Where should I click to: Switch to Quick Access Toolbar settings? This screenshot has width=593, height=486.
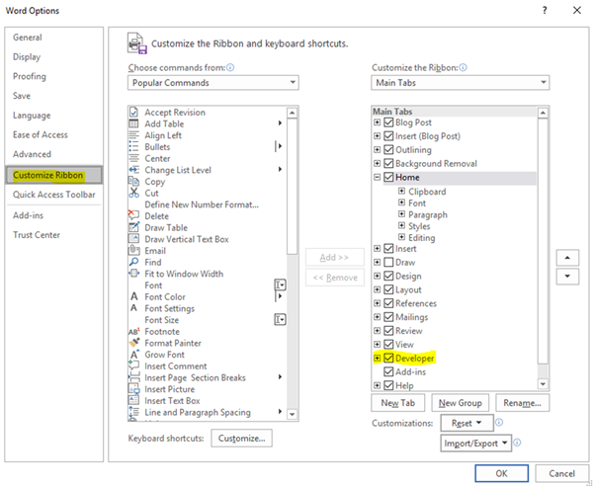pyautogui.click(x=54, y=195)
